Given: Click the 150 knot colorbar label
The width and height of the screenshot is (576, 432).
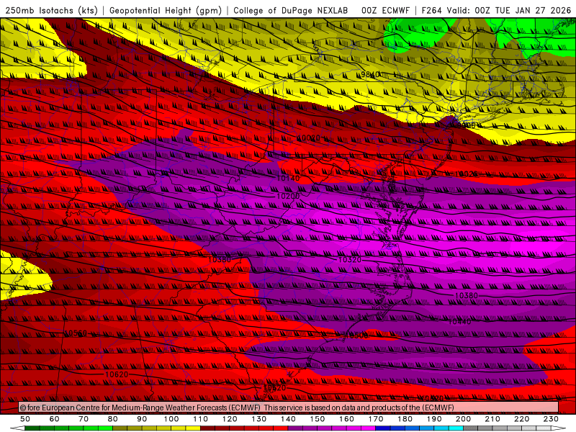Looking at the screenshot, I should pyautogui.click(x=318, y=419).
